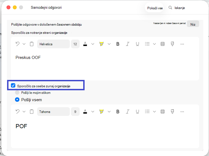This screenshot has height=156, width=209.
Task: Expand bullet list options in Tahoma toolbar
Action: 154,112
